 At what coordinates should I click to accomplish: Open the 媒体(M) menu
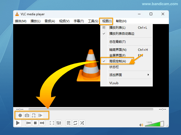click(x=21, y=21)
